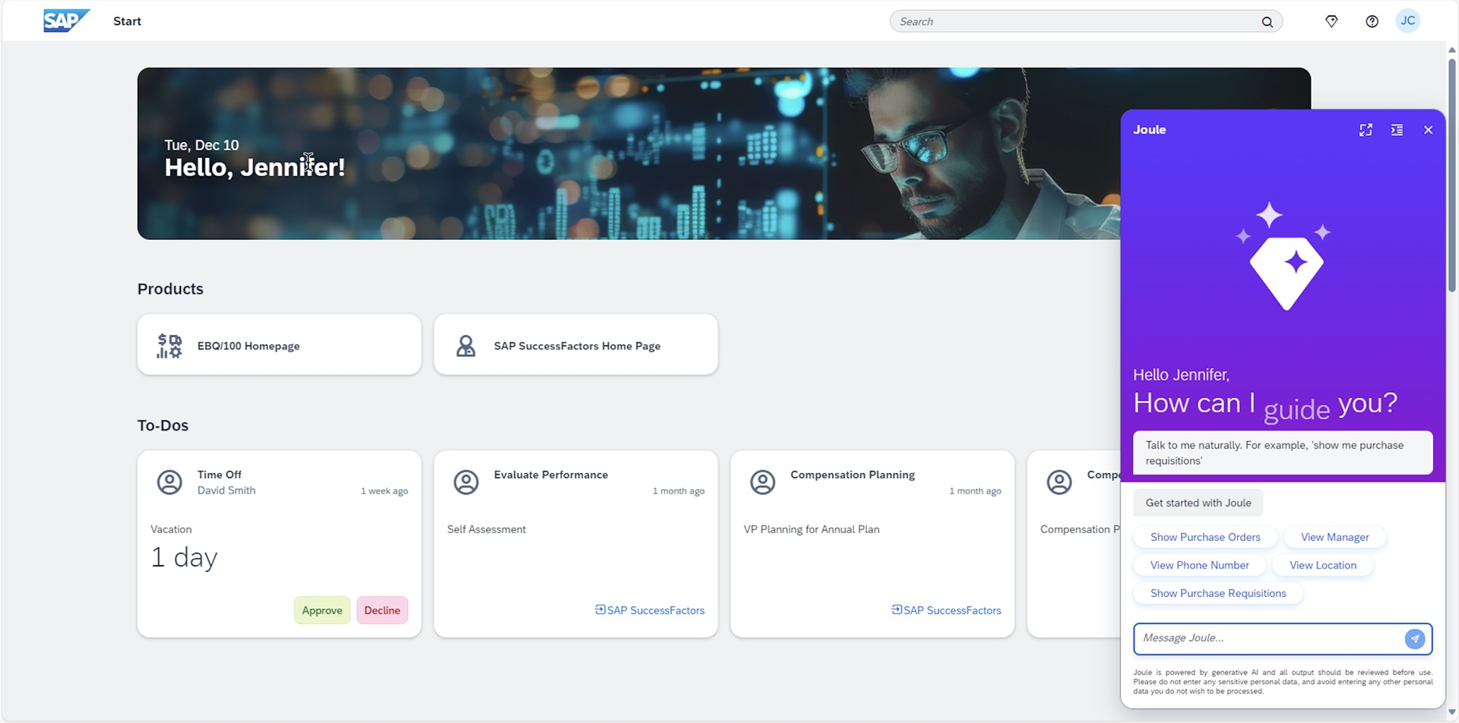Click the Get started with Joule label
Viewport: 1459px width, 723px height.
(x=1198, y=503)
